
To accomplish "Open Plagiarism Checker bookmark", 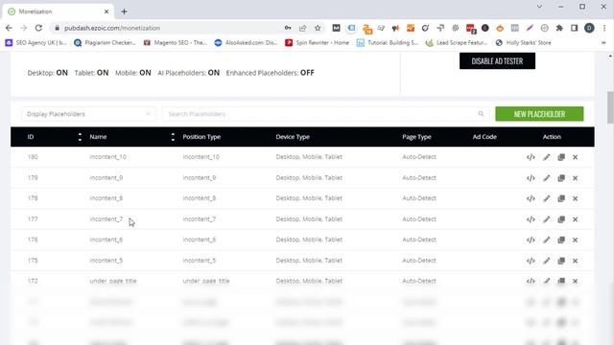I will click(x=105, y=42).
